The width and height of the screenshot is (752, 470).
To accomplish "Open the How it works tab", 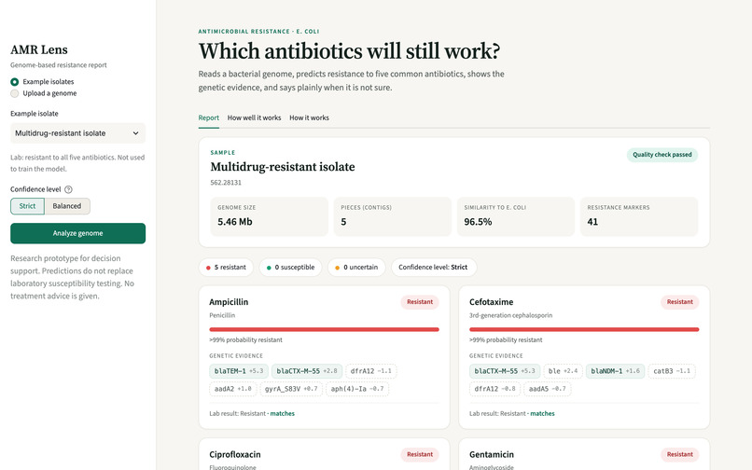I will click(310, 118).
